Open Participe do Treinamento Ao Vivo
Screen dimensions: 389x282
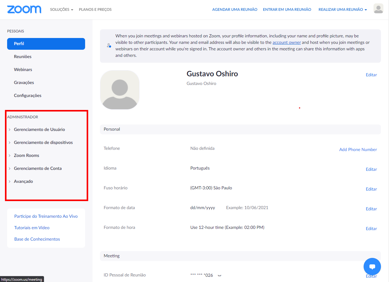pos(46,216)
